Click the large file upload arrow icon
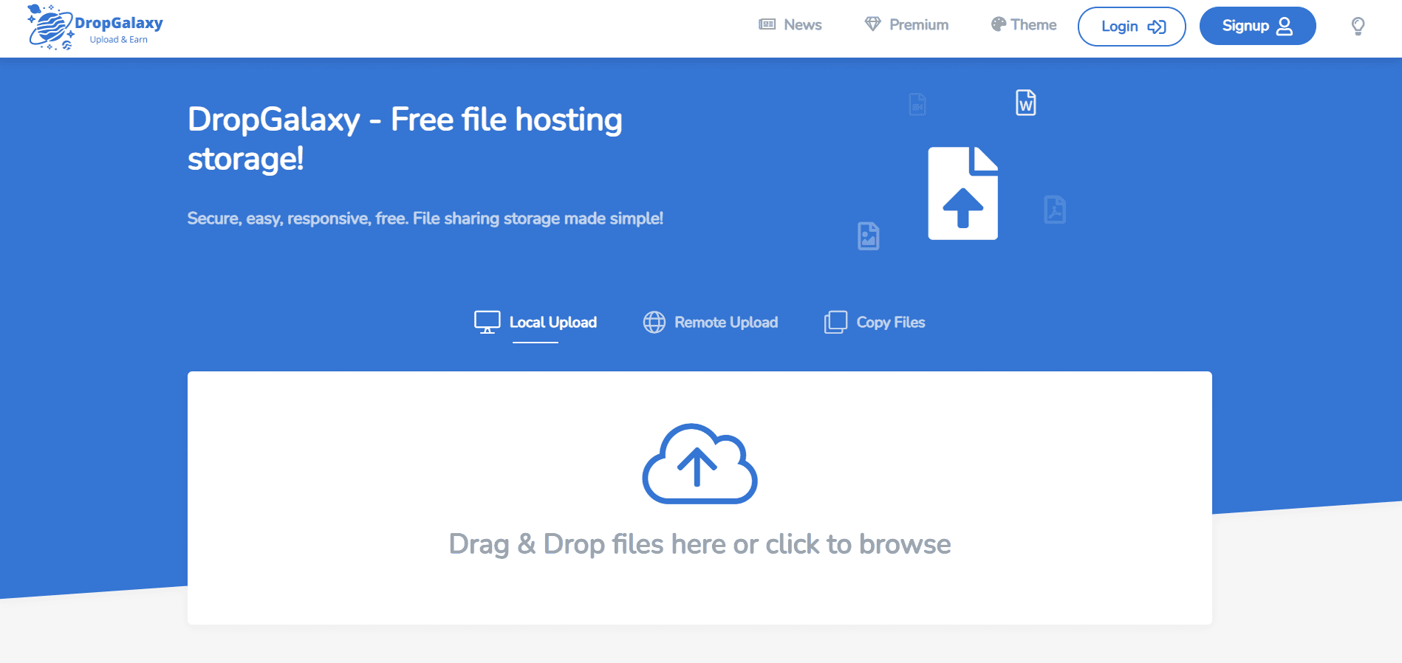The width and height of the screenshot is (1402, 663). point(962,193)
